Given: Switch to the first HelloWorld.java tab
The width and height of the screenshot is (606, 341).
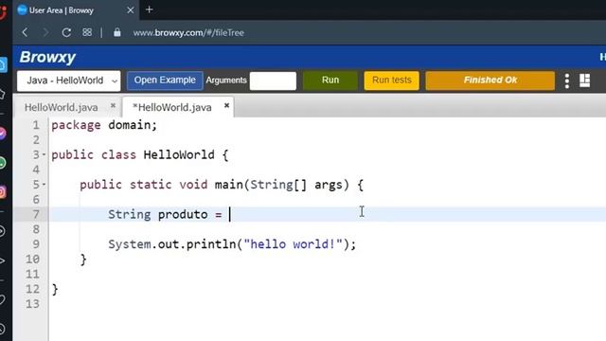Looking at the screenshot, I should pos(61,107).
